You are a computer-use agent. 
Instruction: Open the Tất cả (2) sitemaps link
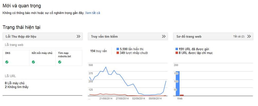pyautogui.click(x=239, y=37)
